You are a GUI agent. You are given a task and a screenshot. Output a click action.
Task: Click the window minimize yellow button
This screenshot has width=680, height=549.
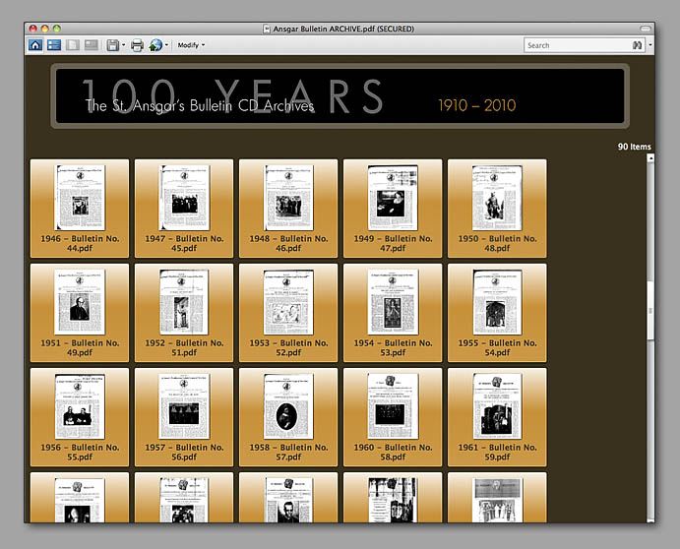tap(44, 29)
